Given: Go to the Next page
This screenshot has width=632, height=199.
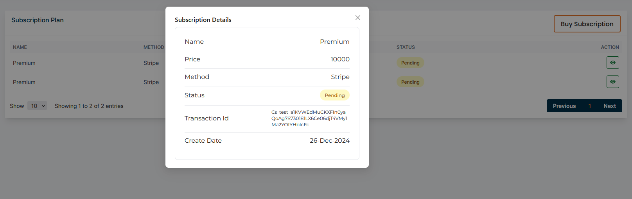Looking at the screenshot, I should click(x=609, y=106).
